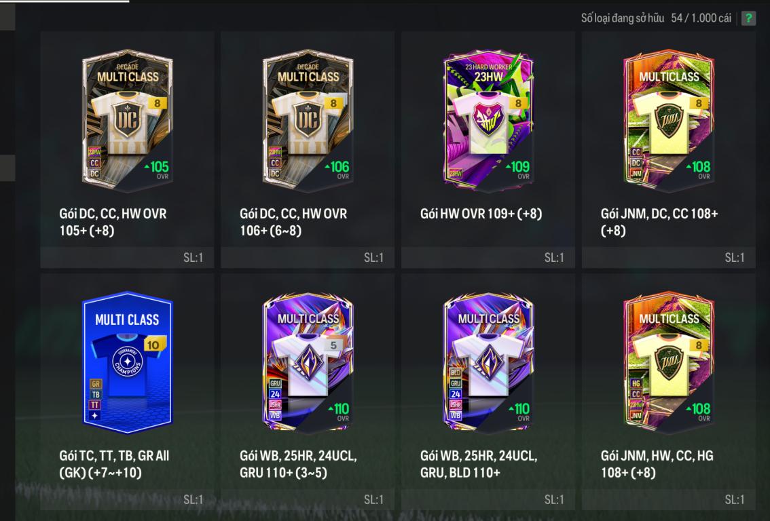Image resolution: width=770 pixels, height=521 pixels.
Task: Open the Decade Multi Class 106 OVR card
Action: pyautogui.click(x=308, y=119)
